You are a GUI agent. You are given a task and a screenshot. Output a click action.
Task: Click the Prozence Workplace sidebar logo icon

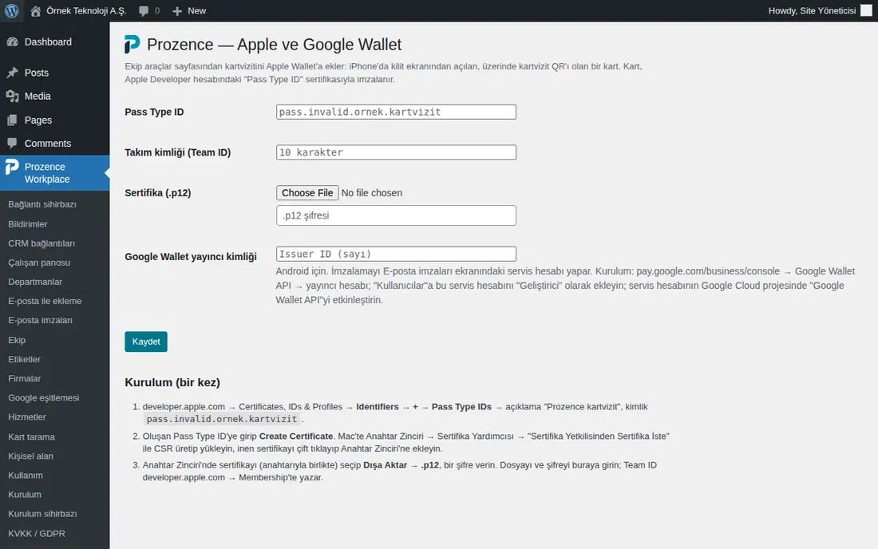point(12,167)
